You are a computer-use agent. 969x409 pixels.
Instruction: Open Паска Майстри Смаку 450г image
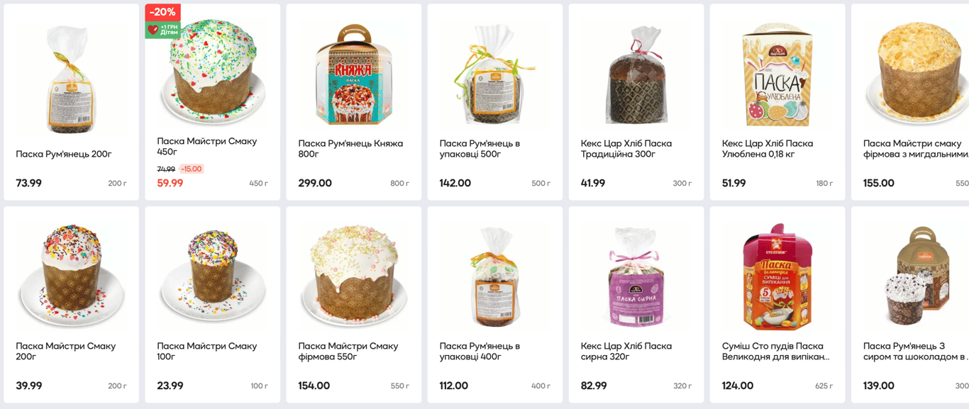[212, 72]
